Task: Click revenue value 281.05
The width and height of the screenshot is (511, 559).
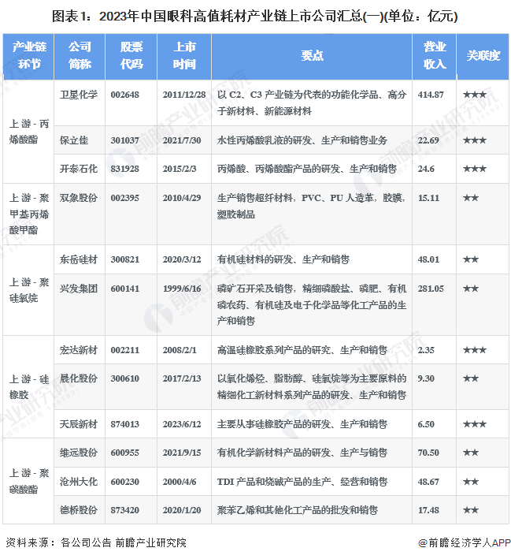Action: 431,289
